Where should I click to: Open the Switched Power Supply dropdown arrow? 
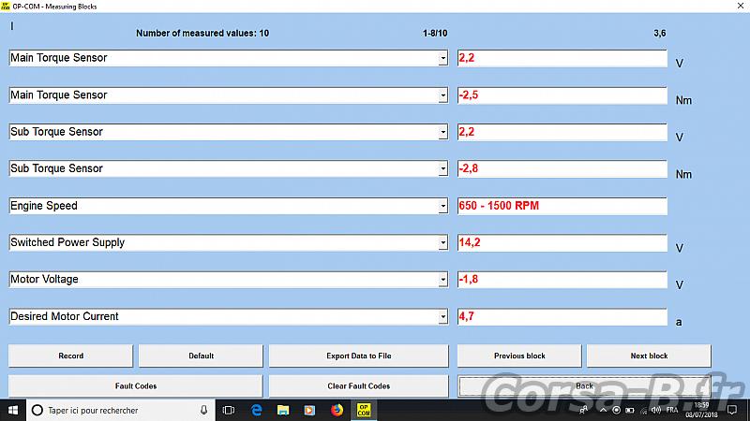pyautogui.click(x=442, y=242)
